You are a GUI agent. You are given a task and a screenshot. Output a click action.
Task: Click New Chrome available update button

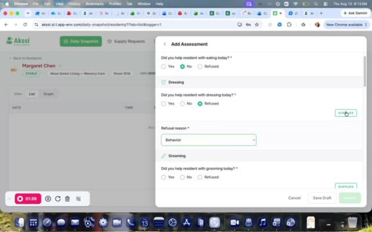347,24
